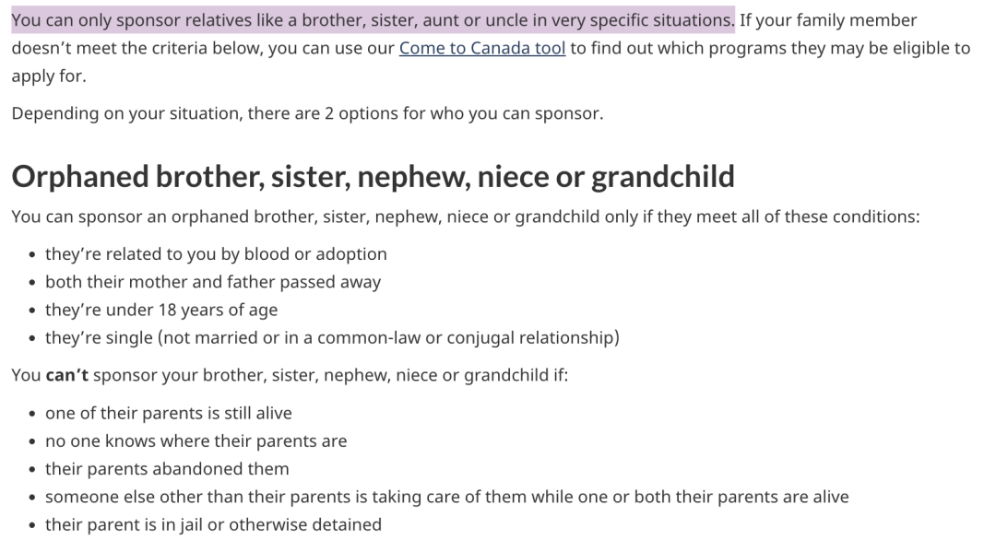Click the bold word can't
Image resolution: width=996 pixels, height=540 pixels.
click(66, 375)
